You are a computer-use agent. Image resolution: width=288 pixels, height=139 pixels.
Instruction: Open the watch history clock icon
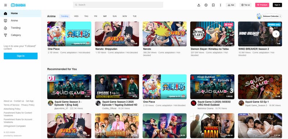(x=206, y=5)
